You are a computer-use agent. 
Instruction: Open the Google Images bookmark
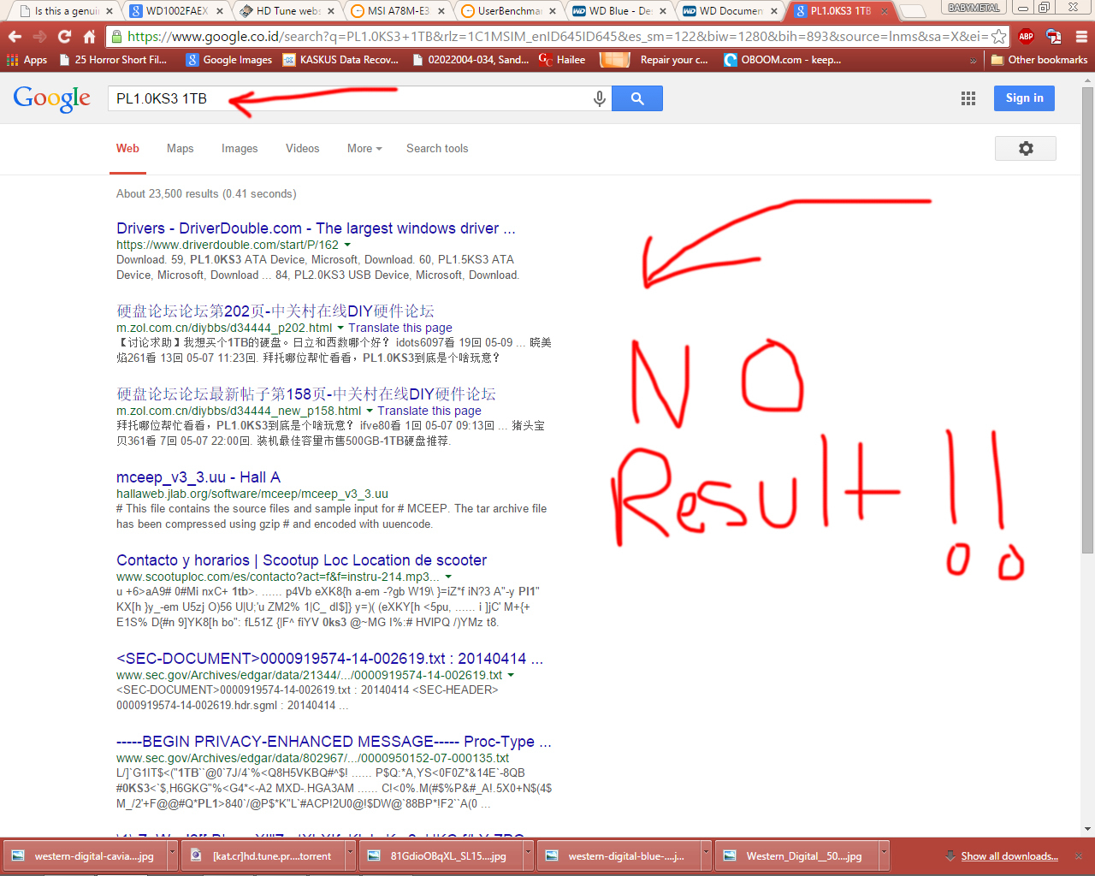pos(229,60)
